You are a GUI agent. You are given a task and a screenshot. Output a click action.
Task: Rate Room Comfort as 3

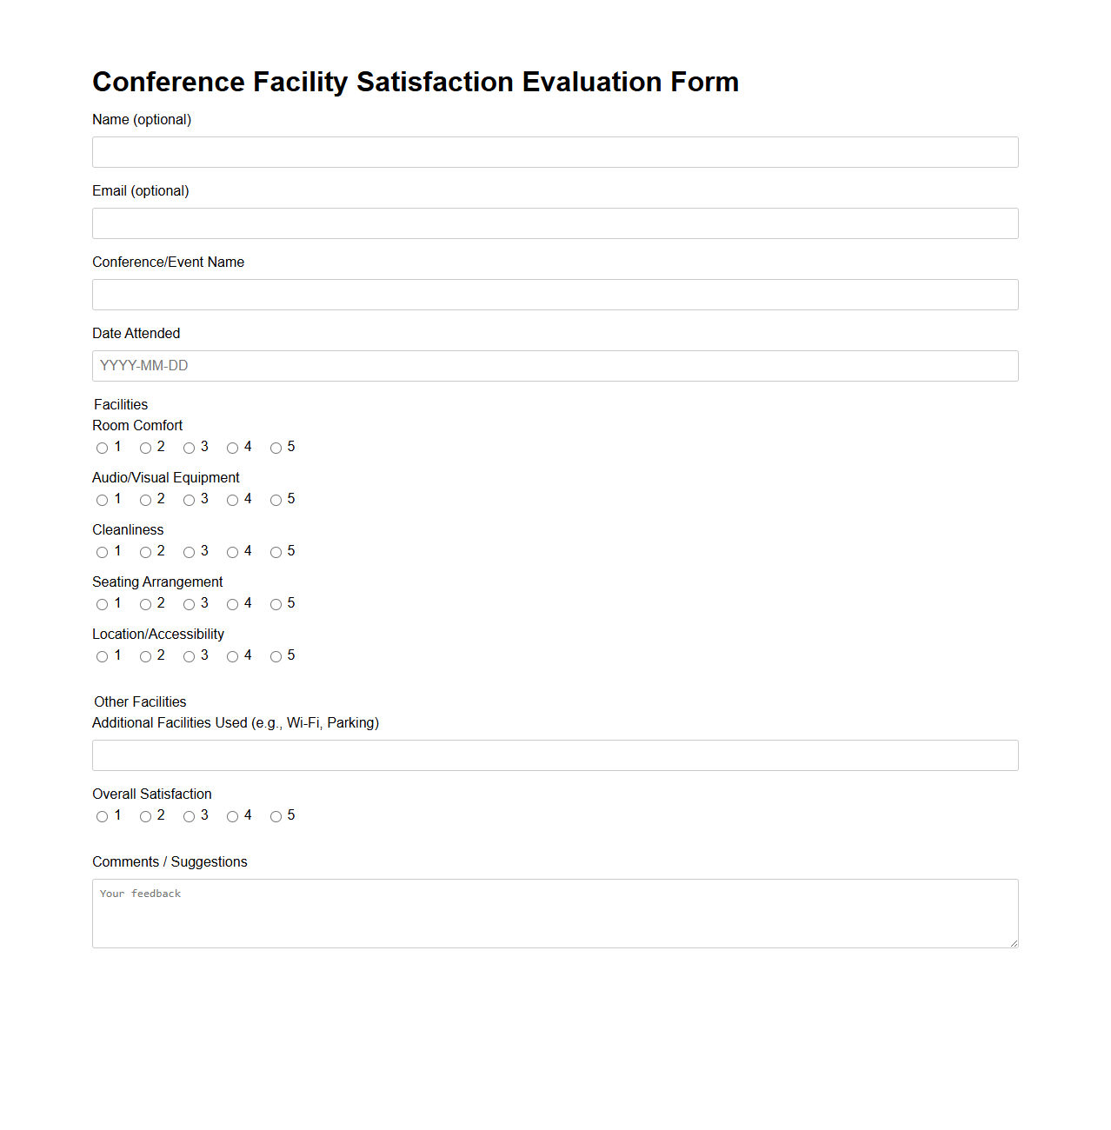click(189, 448)
